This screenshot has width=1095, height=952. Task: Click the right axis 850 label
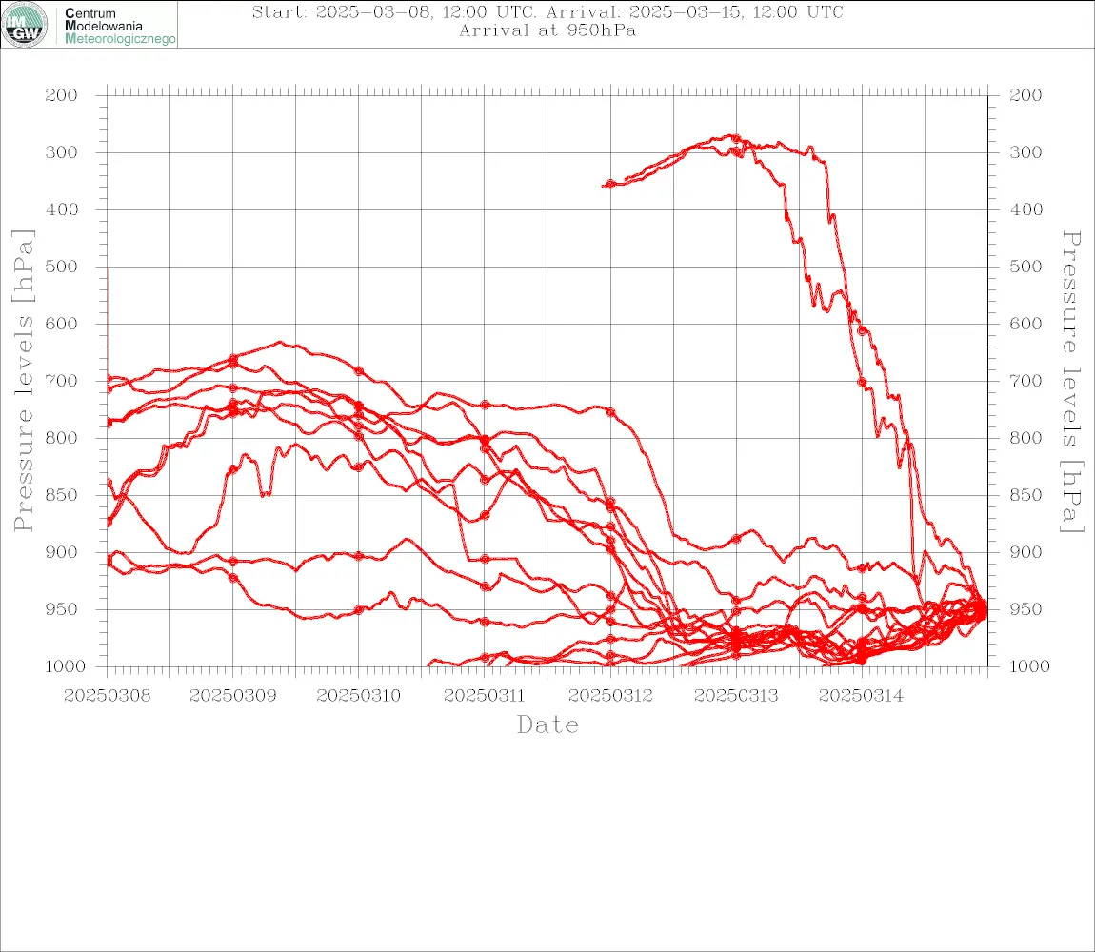pos(1025,495)
